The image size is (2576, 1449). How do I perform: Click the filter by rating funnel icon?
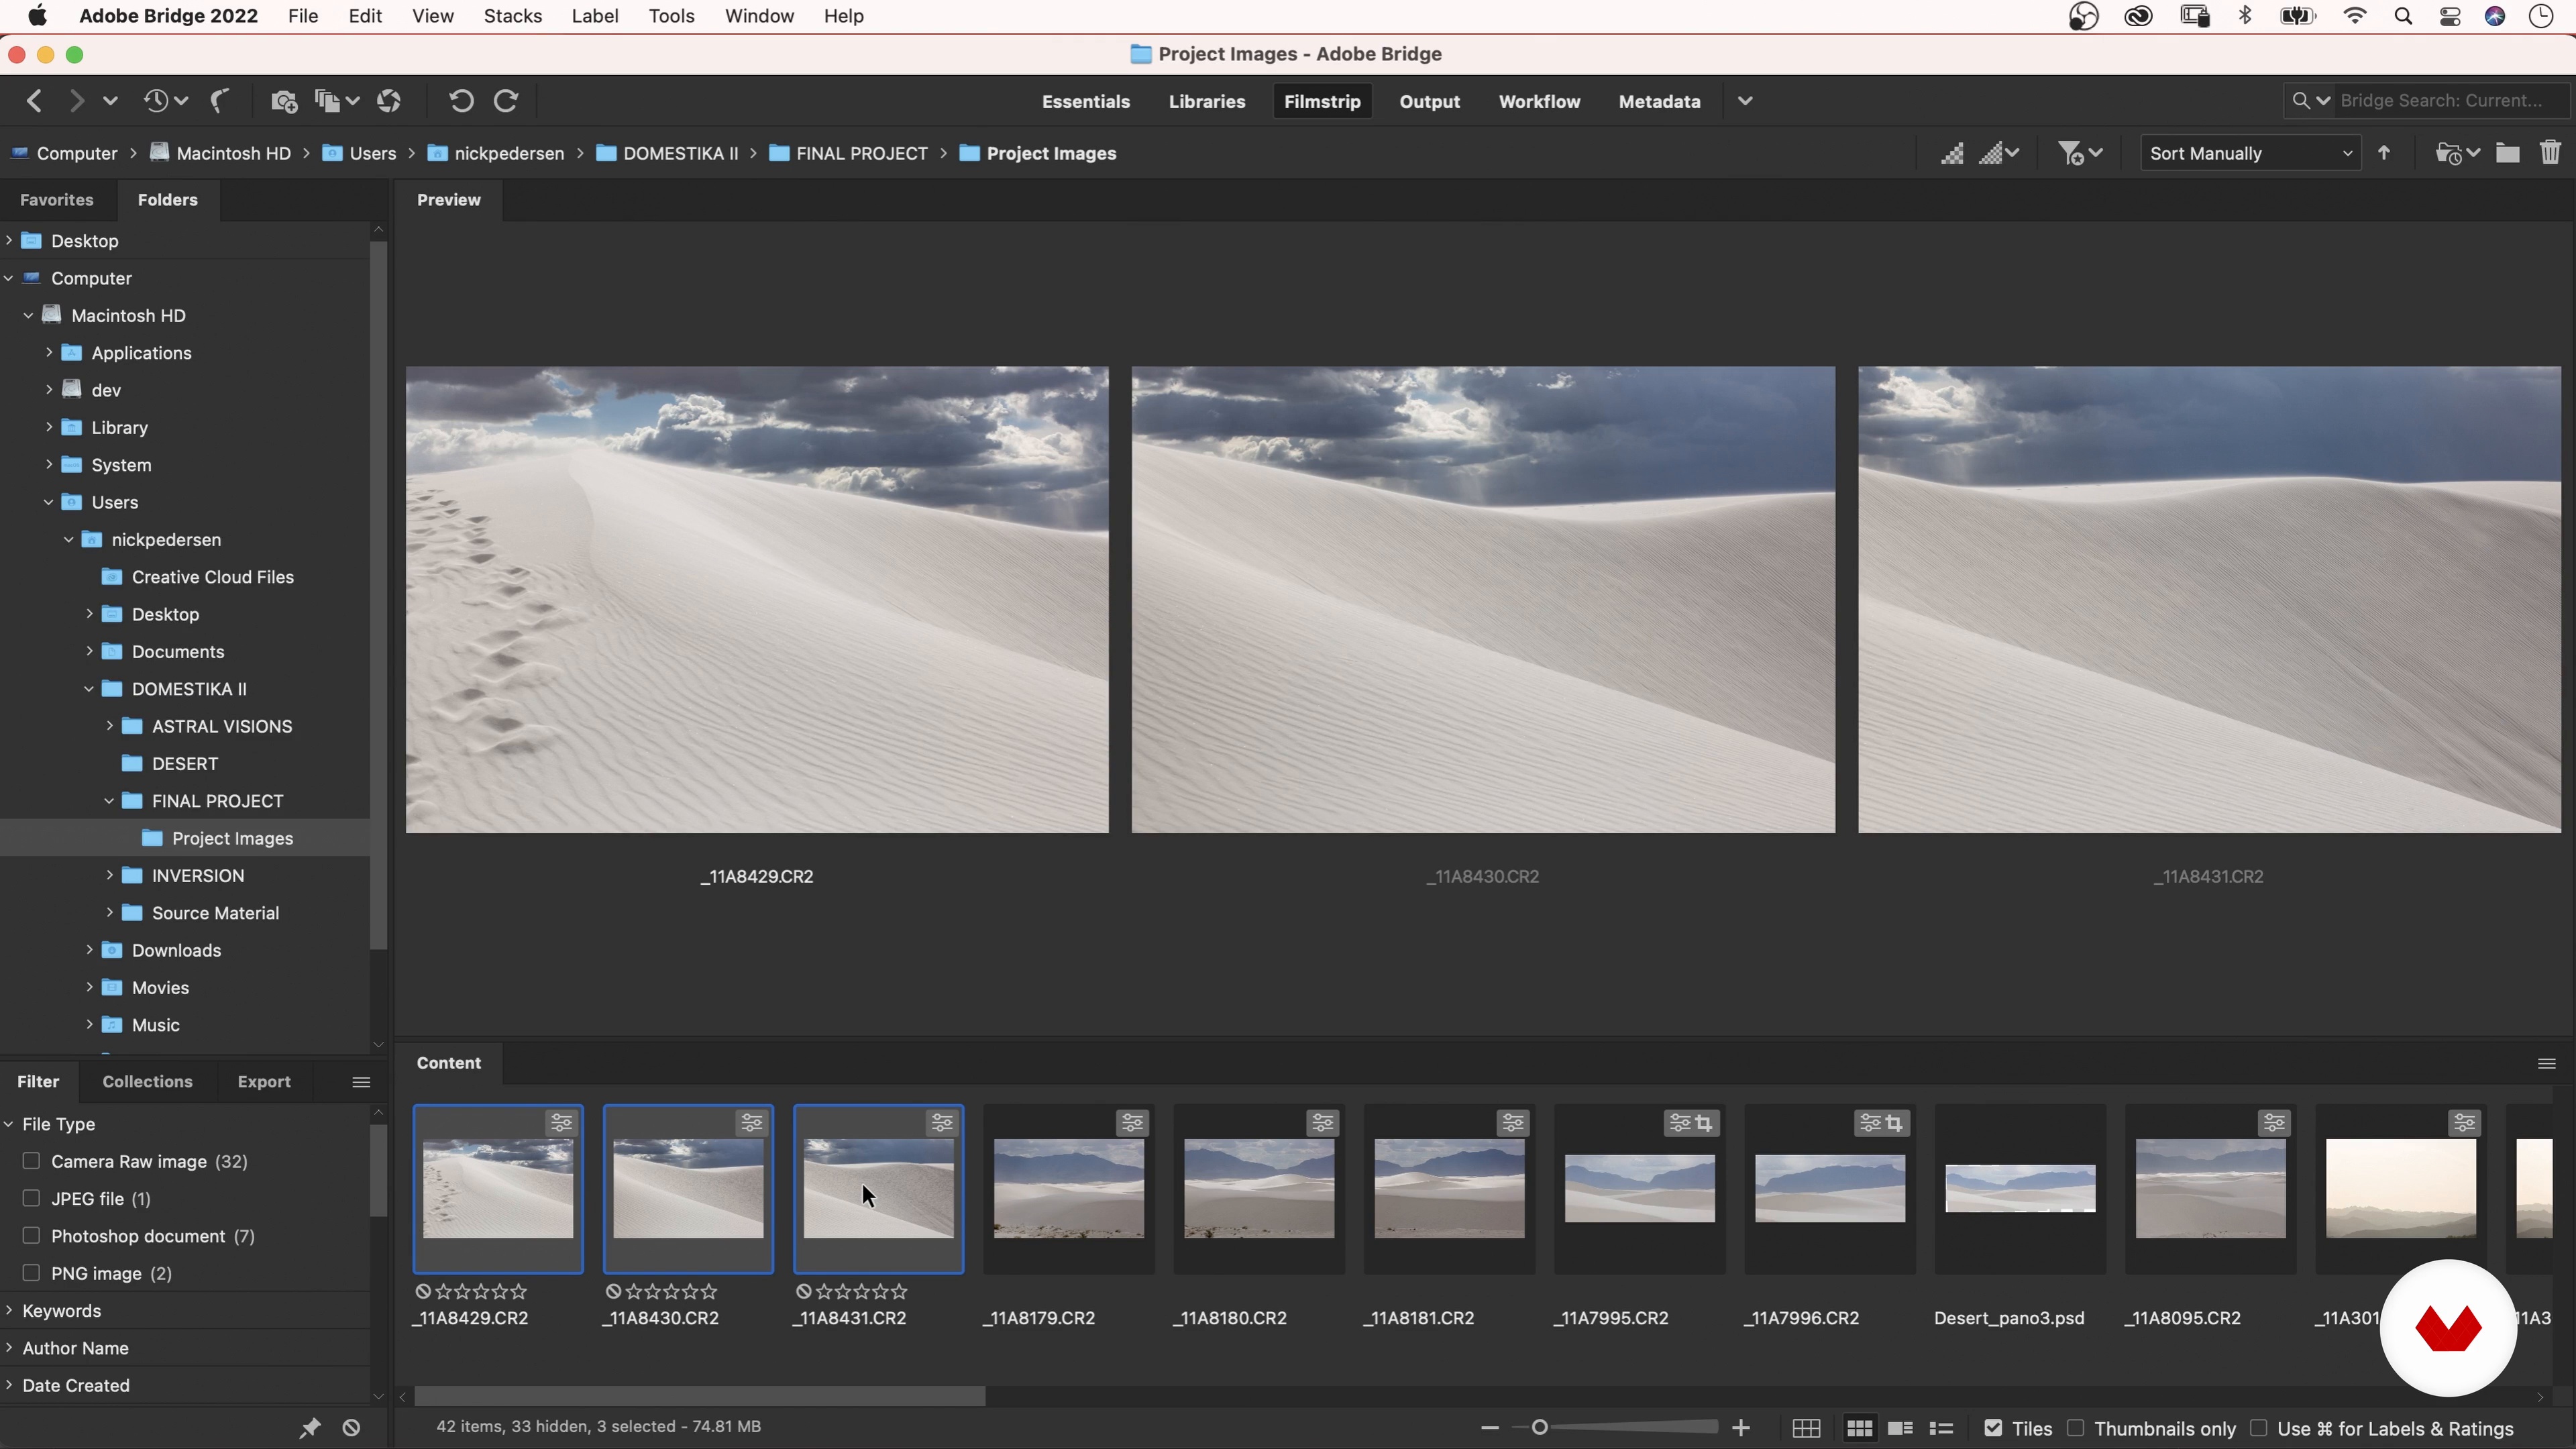[x=2070, y=153]
